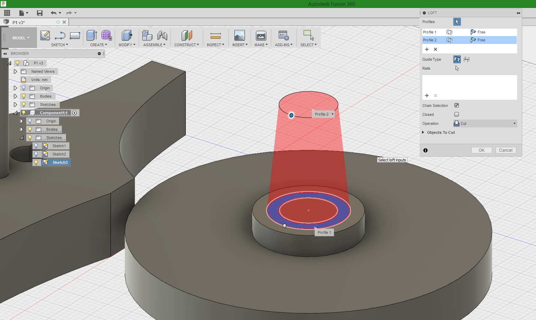Screen dimensions: 536x320
Task: Open the CREATE menu
Action: click(x=98, y=45)
